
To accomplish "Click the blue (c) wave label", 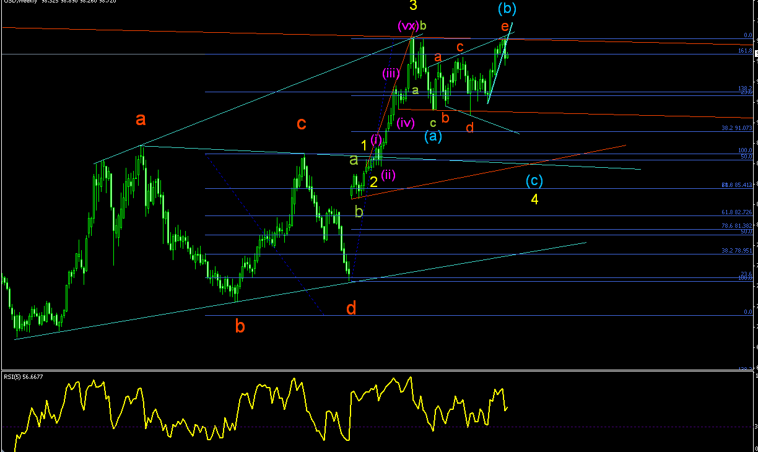I will tap(534, 181).
